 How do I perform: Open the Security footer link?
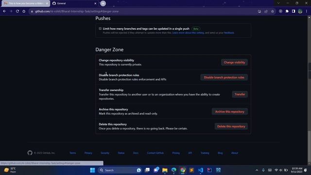(105, 153)
